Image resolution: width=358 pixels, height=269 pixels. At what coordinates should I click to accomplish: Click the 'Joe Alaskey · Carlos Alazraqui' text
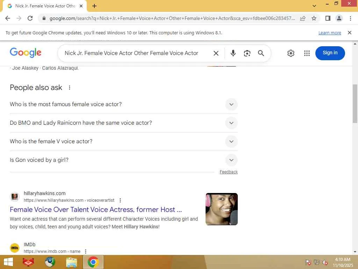pos(45,68)
